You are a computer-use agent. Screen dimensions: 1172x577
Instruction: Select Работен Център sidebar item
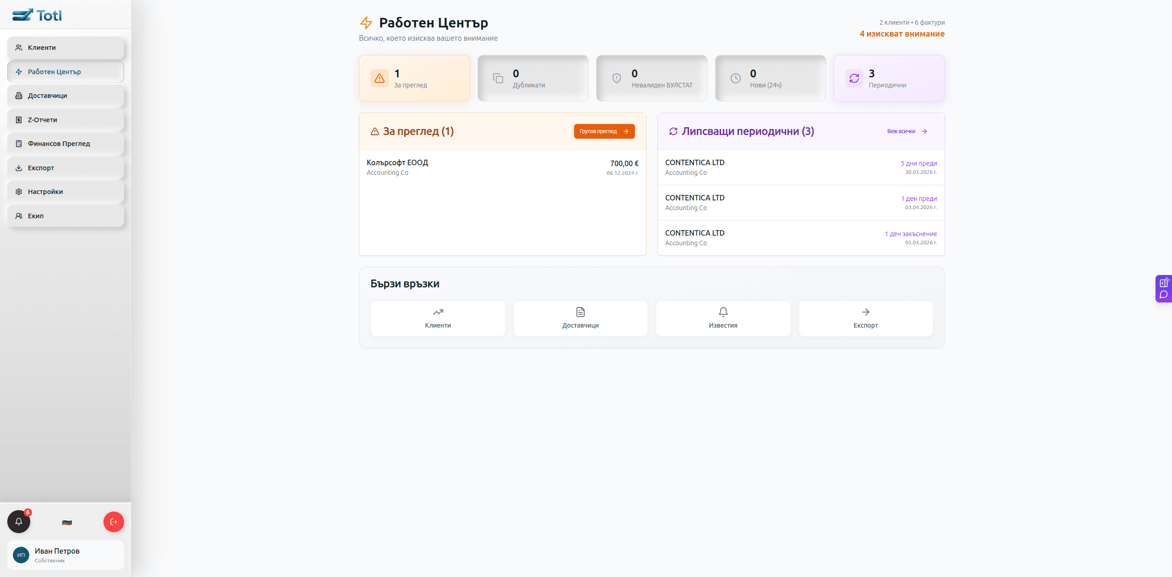(x=65, y=72)
